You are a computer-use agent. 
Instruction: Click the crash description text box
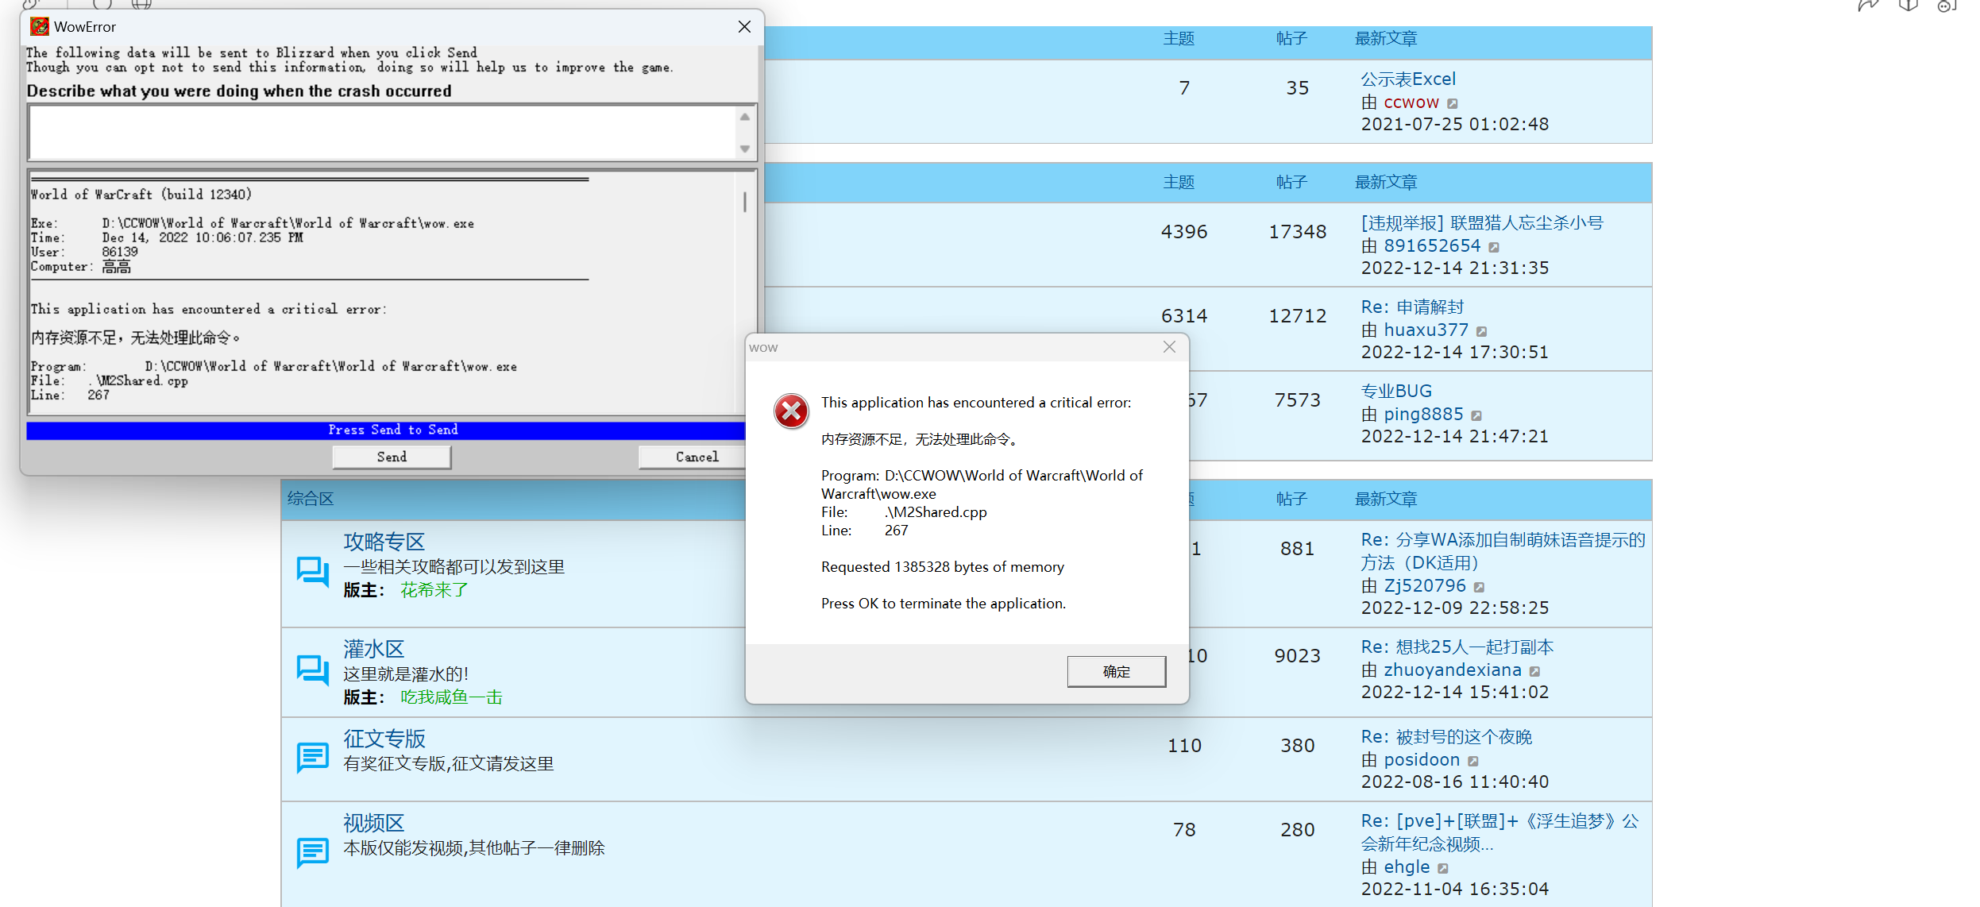tap(381, 133)
